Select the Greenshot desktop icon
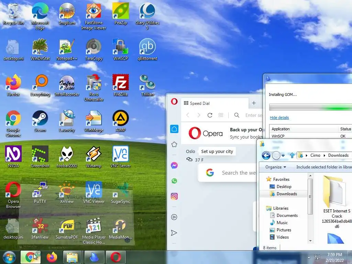 (x=40, y=157)
